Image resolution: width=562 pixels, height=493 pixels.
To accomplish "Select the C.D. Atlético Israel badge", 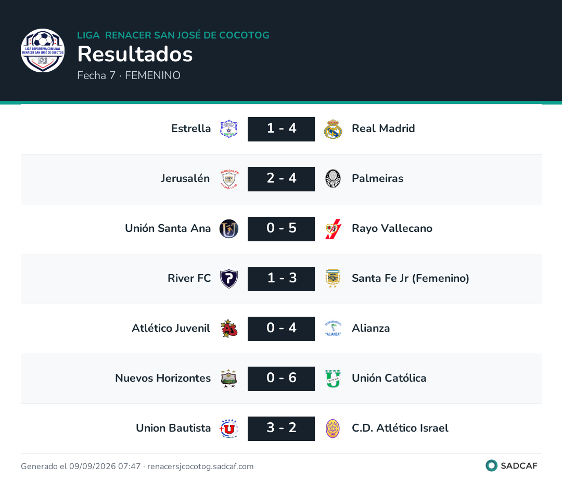I will pyautogui.click(x=333, y=429).
